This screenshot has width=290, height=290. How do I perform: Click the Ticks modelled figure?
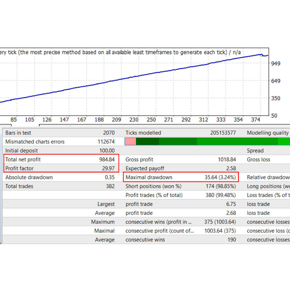(224, 133)
